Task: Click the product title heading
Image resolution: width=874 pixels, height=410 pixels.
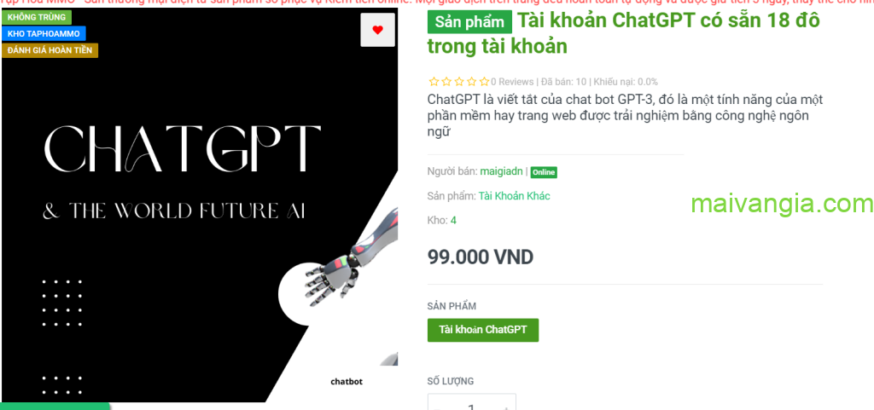Action: click(624, 33)
